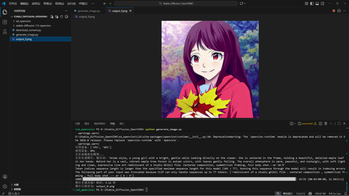Click Go Live in status bar
Viewport: 349px width, 196px height.
pos(335,194)
